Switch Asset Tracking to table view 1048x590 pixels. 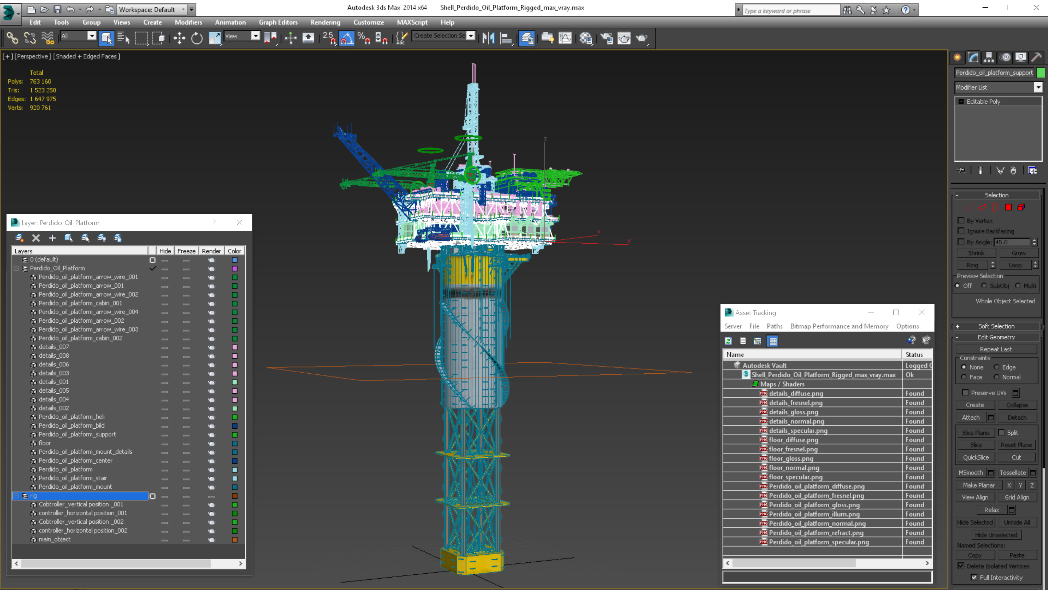click(x=773, y=341)
